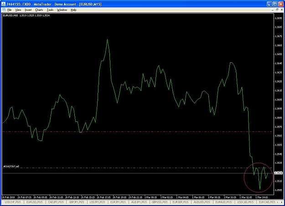285x206 pixels.
Task: Maximize the MetaTrader main window
Action: 275,4
